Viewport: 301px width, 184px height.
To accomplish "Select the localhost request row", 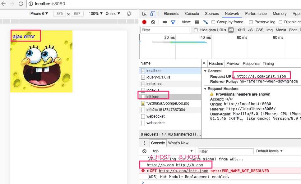I will pyautogui.click(x=170, y=71).
